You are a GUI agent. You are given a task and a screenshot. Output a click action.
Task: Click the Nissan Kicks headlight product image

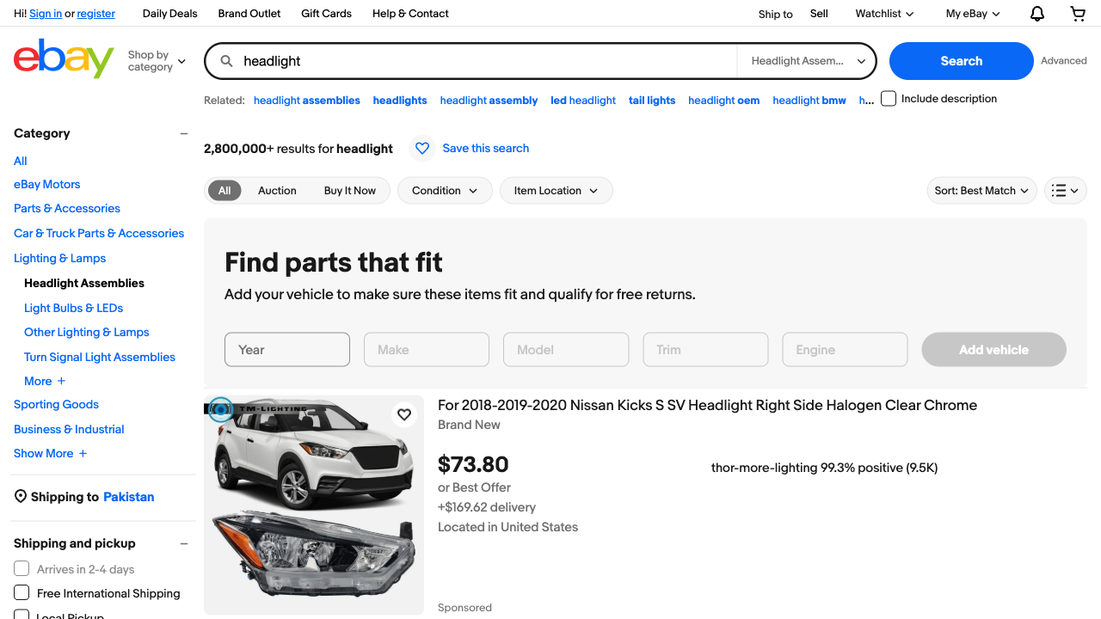point(314,505)
